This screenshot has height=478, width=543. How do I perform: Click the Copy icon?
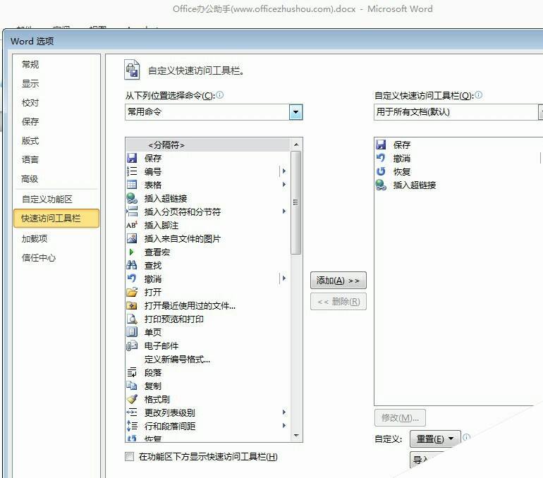tap(132, 386)
